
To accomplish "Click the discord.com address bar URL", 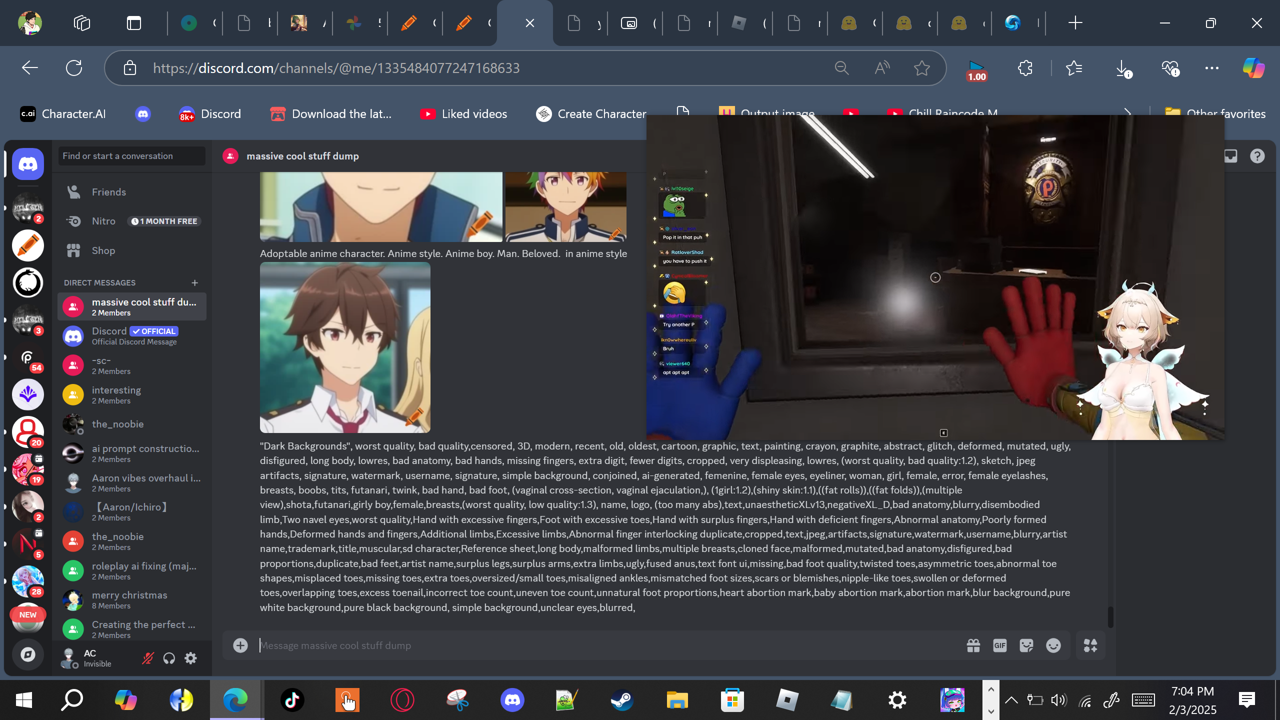I will pos(336,68).
